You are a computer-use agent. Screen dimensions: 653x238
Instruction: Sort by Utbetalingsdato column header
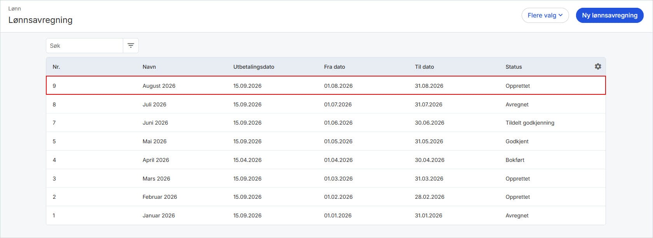(x=254, y=67)
